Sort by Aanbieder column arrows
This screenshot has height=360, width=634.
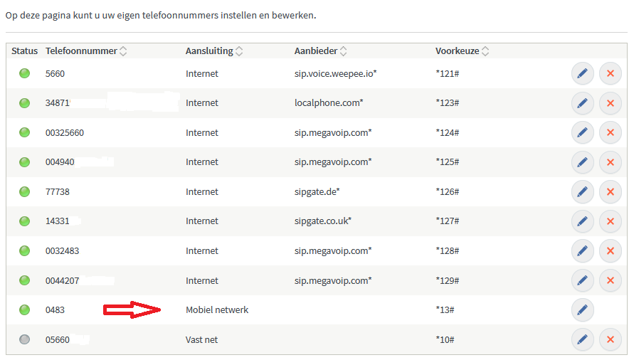click(344, 51)
